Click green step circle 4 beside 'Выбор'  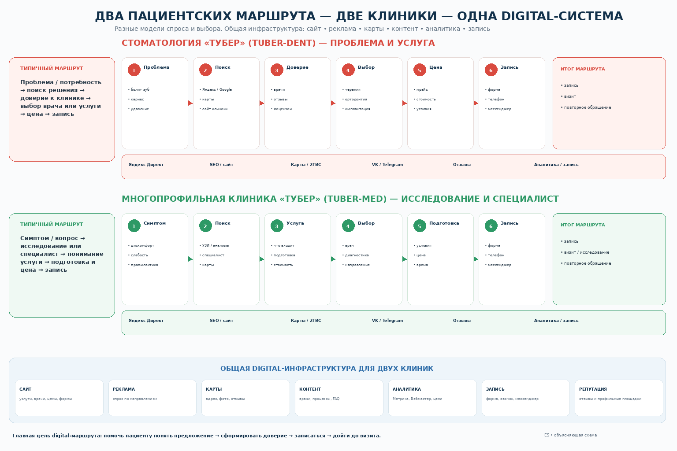pyautogui.click(x=348, y=226)
